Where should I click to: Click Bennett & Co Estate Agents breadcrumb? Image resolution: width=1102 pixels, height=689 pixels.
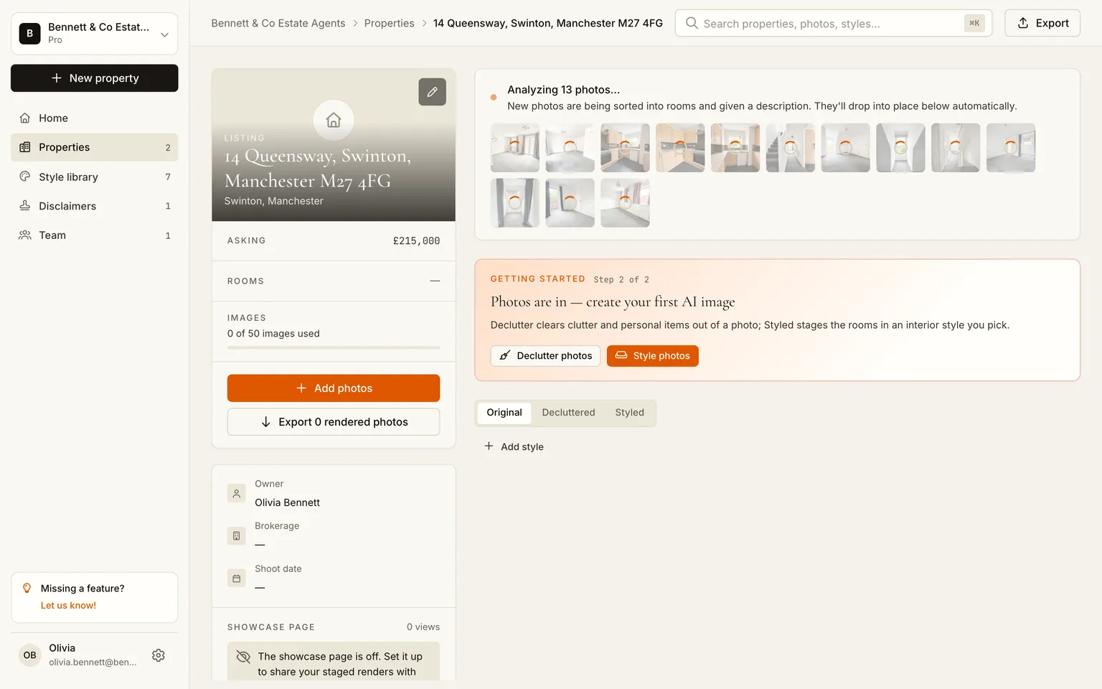coord(278,23)
